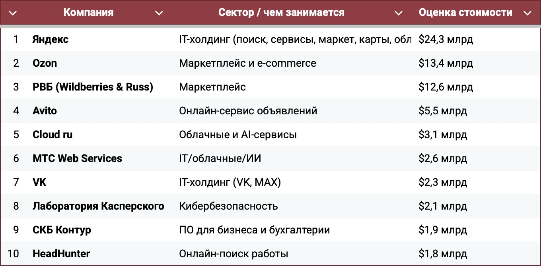Select the МТС Web Services cell
Screen dimensions: 541x266
77,158
